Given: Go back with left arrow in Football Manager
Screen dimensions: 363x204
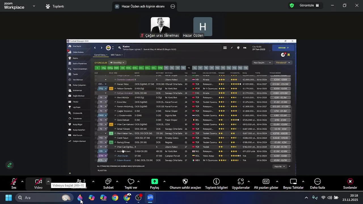Looking at the screenshot, I should 95,48.
